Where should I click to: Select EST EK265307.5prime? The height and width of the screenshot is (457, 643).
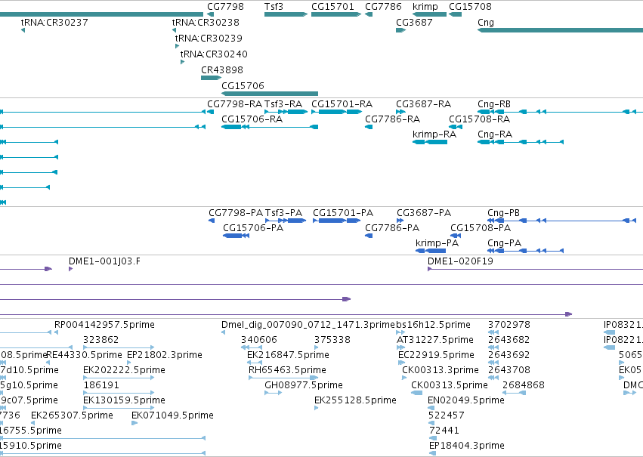click(72, 415)
